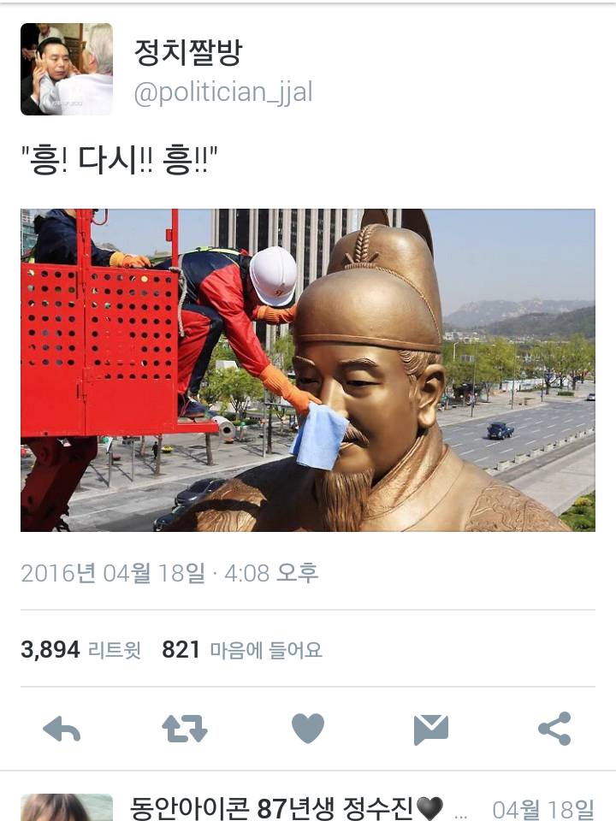Open the statue cleaning photo
616x821 pixels.
[307, 370]
